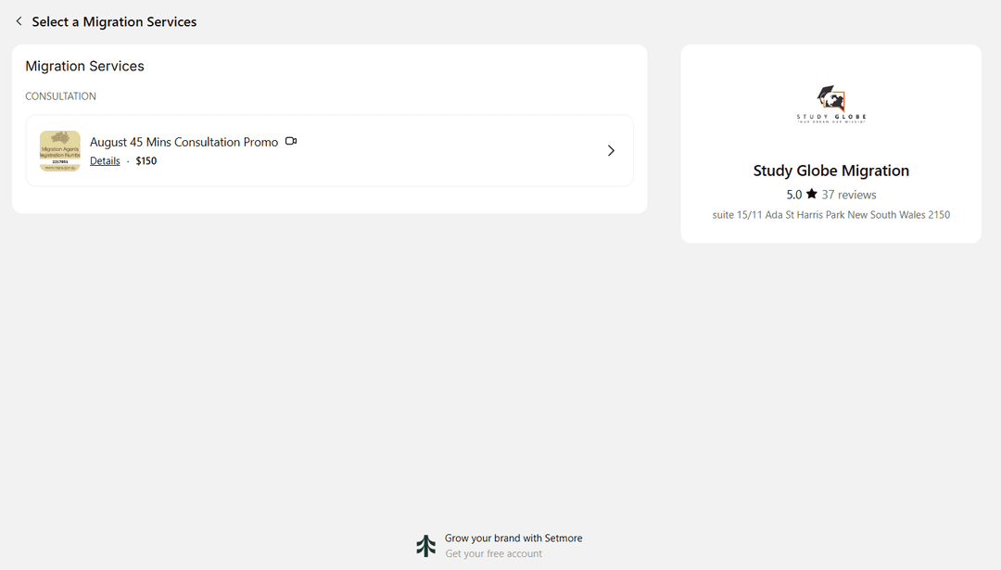Click the Harris Park suite address
Image resolution: width=1001 pixels, height=570 pixels.
pyautogui.click(x=830, y=215)
